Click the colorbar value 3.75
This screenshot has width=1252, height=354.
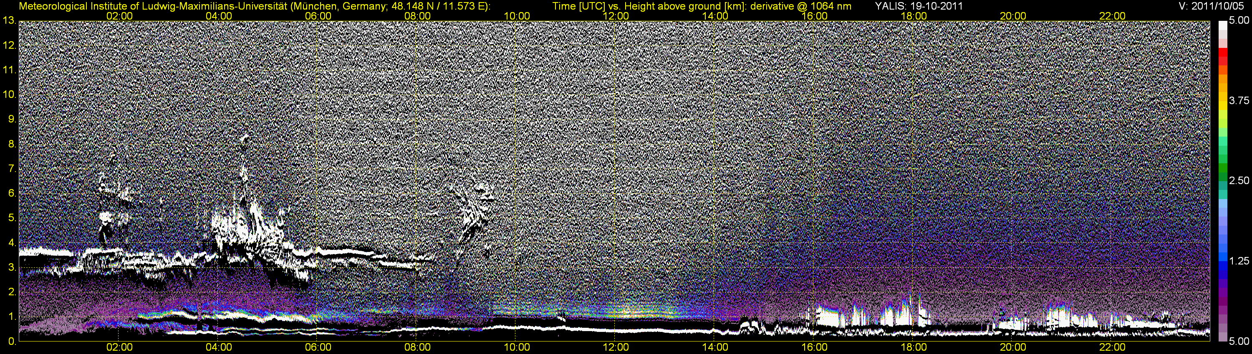coord(1239,100)
